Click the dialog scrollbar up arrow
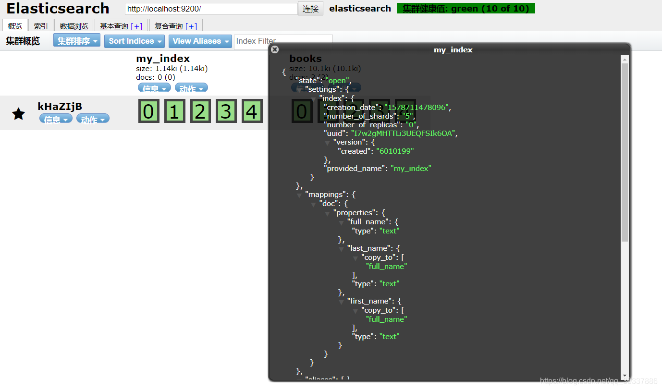 (x=625, y=60)
